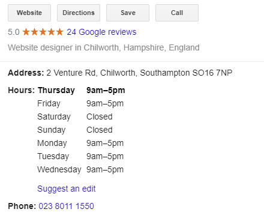
Task: Click the Hours label
Action: coord(22,90)
